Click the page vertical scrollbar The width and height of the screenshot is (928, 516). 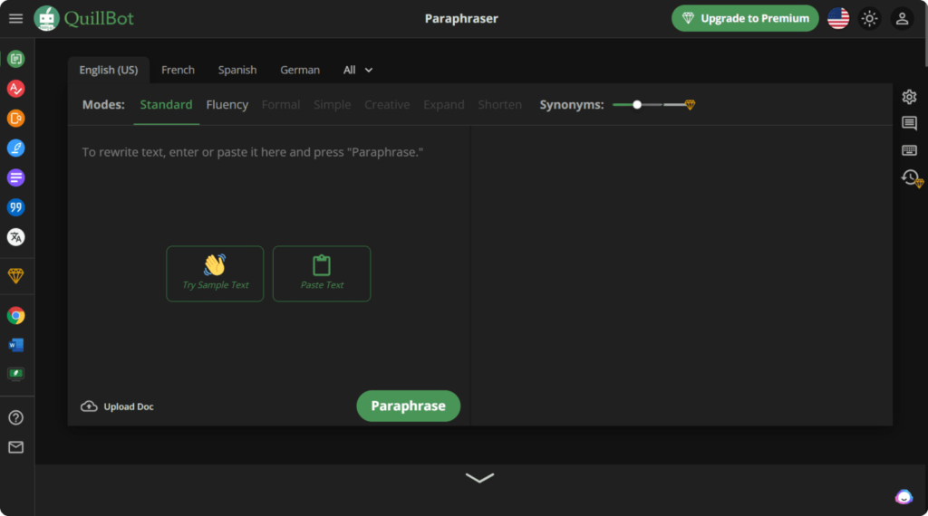[x=925, y=33]
